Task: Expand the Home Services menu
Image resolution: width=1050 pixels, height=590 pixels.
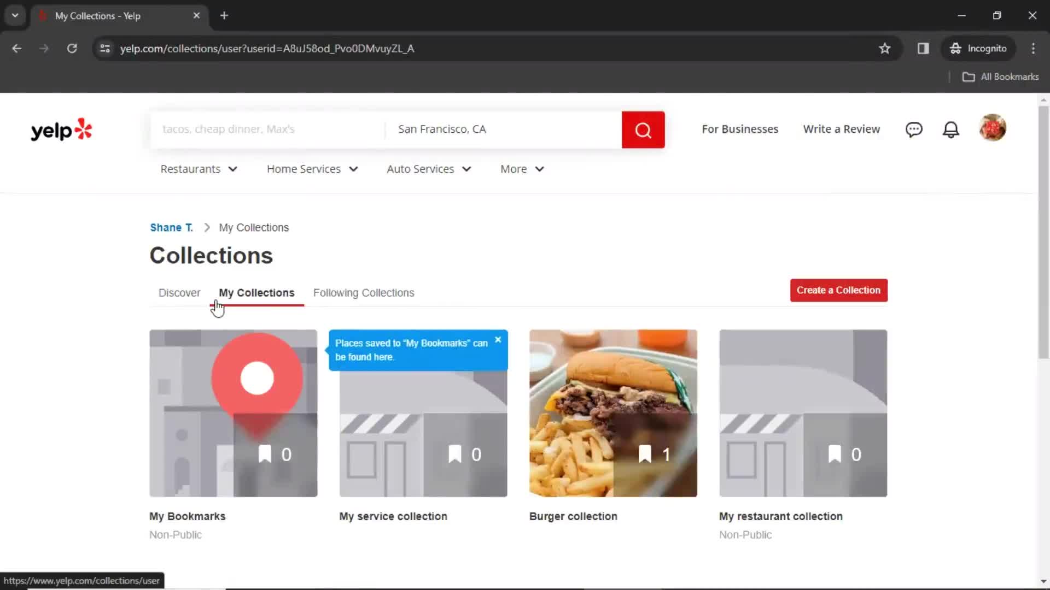Action: point(311,169)
